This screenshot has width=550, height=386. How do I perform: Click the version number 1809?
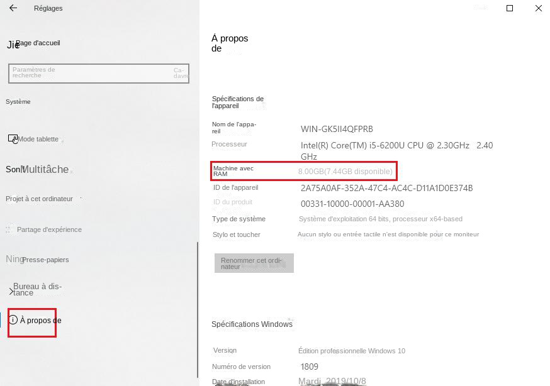[x=310, y=367]
